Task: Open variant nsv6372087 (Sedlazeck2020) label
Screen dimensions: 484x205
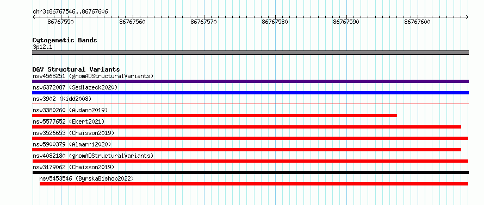Action: tap(75, 87)
